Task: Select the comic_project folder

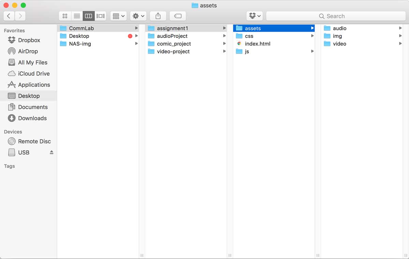Action: click(x=186, y=44)
